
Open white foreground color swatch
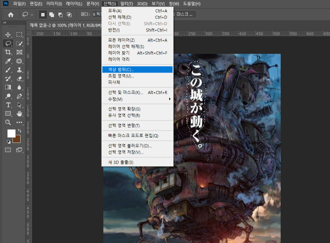pos(11,133)
